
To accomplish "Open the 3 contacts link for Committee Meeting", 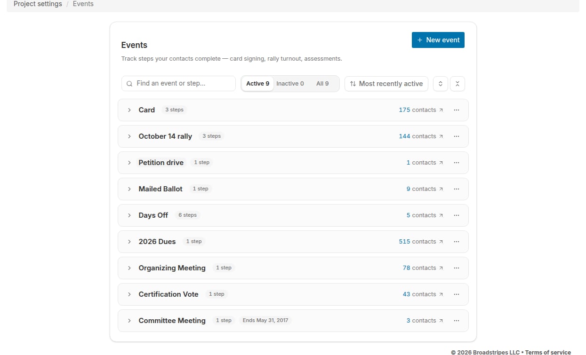I will point(425,321).
